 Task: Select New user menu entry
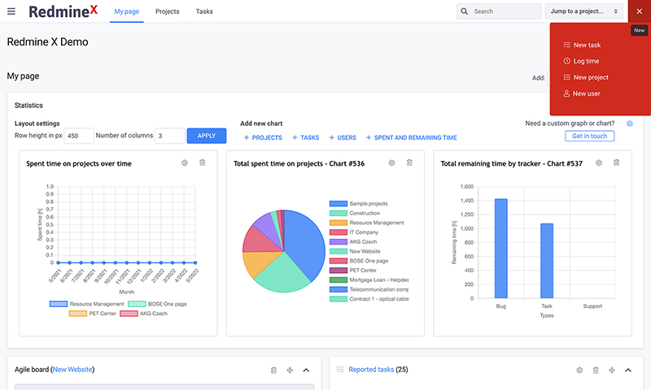click(586, 93)
